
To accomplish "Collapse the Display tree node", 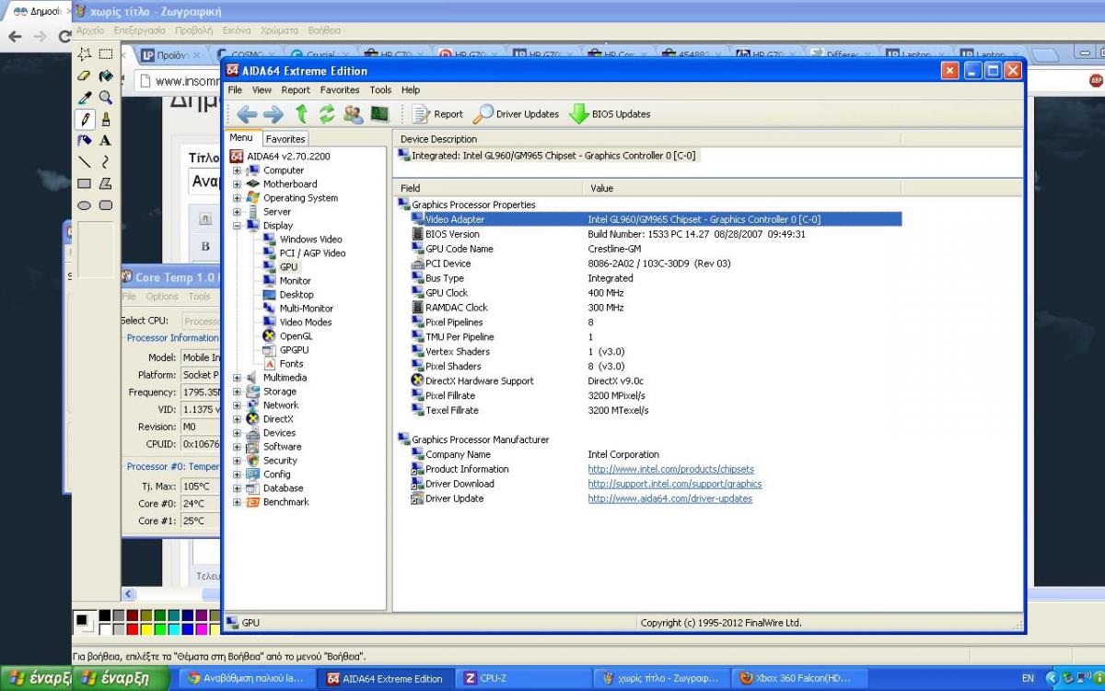I will (237, 226).
